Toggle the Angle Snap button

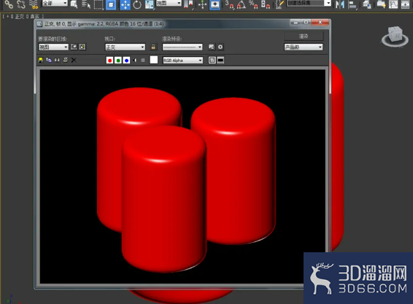point(242,4)
